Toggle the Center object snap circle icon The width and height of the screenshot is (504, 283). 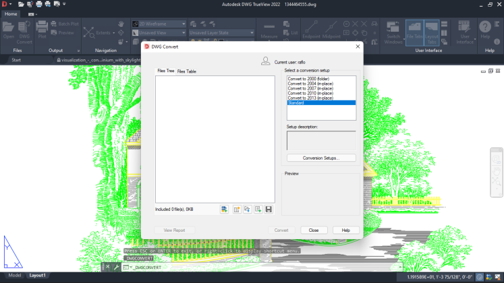(x=346, y=24)
